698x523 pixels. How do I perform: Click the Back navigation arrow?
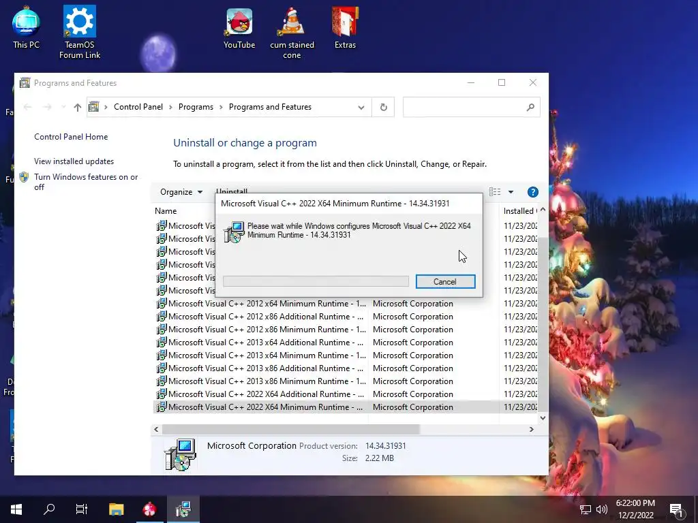[x=27, y=107]
